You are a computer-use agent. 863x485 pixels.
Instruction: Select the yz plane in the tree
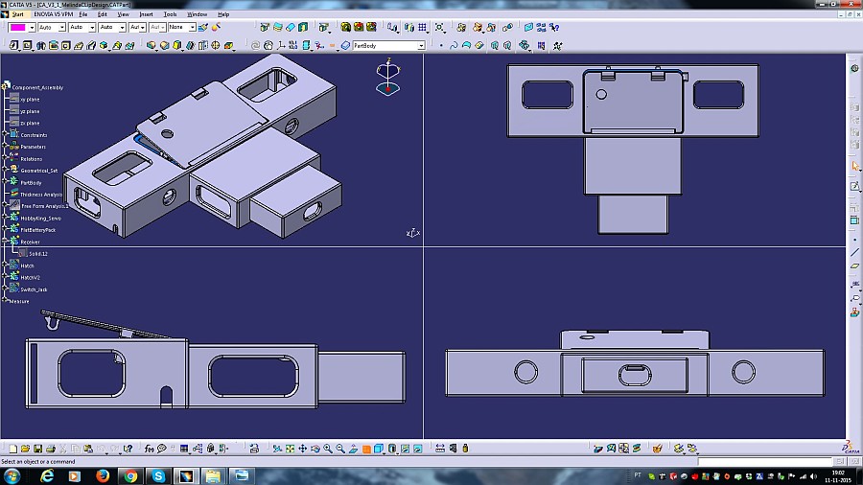30,111
